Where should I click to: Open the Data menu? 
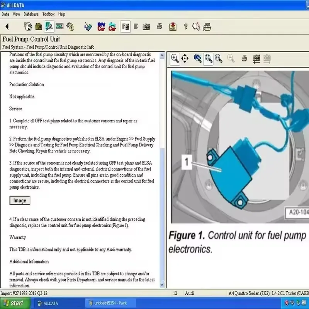[x=5, y=14]
